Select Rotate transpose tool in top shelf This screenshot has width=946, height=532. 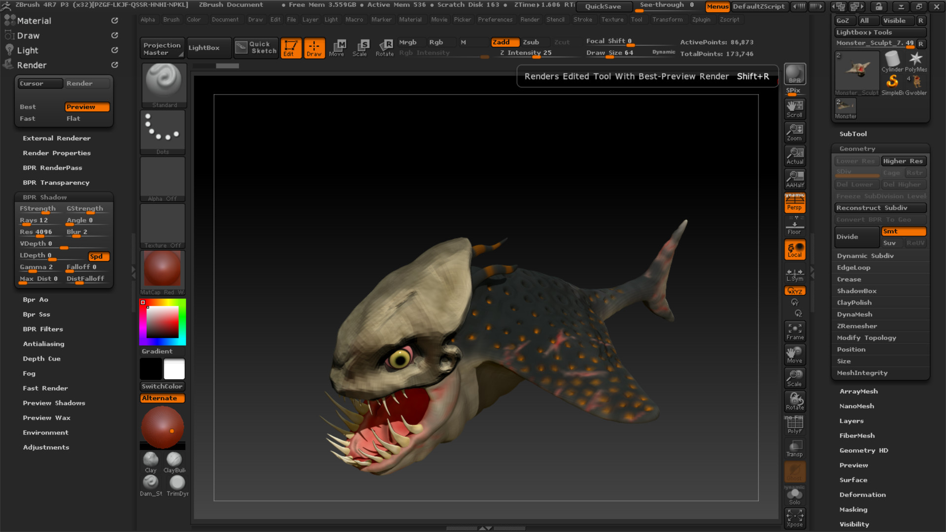click(384, 48)
